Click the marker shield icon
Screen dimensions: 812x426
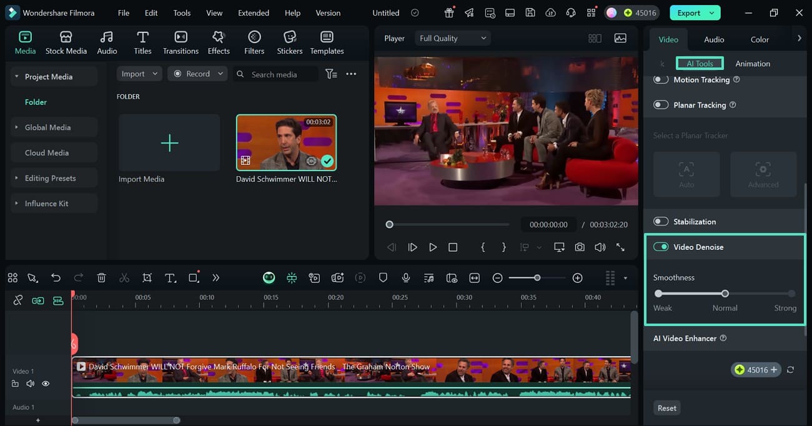tap(384, 278)
